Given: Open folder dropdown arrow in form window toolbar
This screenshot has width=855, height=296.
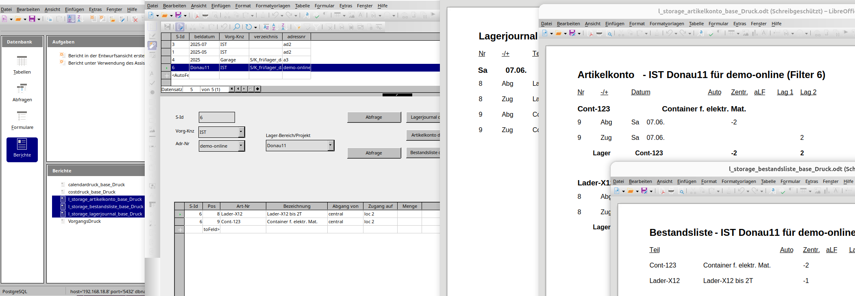Looking at the screenshot, I should (x=171, y=15).
